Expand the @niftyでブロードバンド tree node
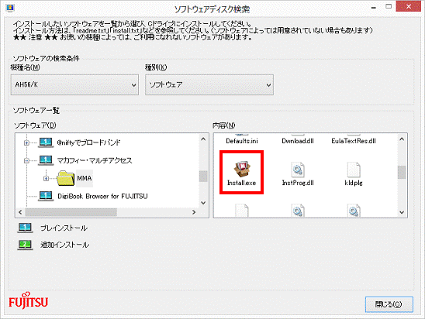 [x=26, y=142]
